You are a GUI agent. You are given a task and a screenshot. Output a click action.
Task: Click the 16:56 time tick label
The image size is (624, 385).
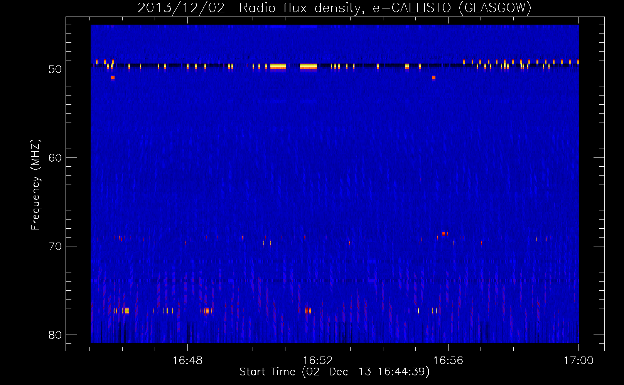point(448,360)
